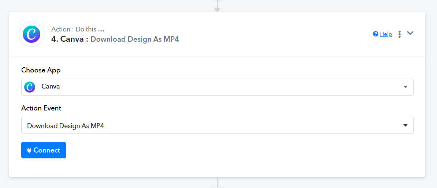The height and width of the screenshot is (188, 437).
Task: Click the connector line below the action card
Action: 217,183
